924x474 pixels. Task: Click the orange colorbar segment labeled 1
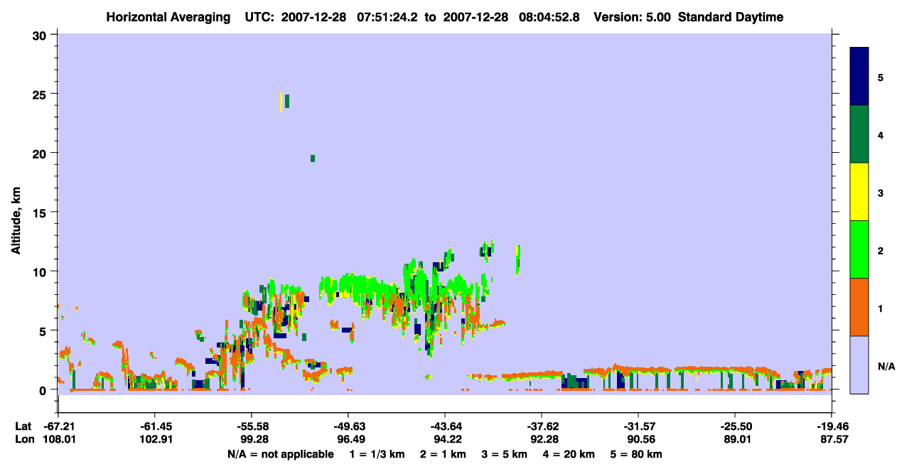point(859,307)
